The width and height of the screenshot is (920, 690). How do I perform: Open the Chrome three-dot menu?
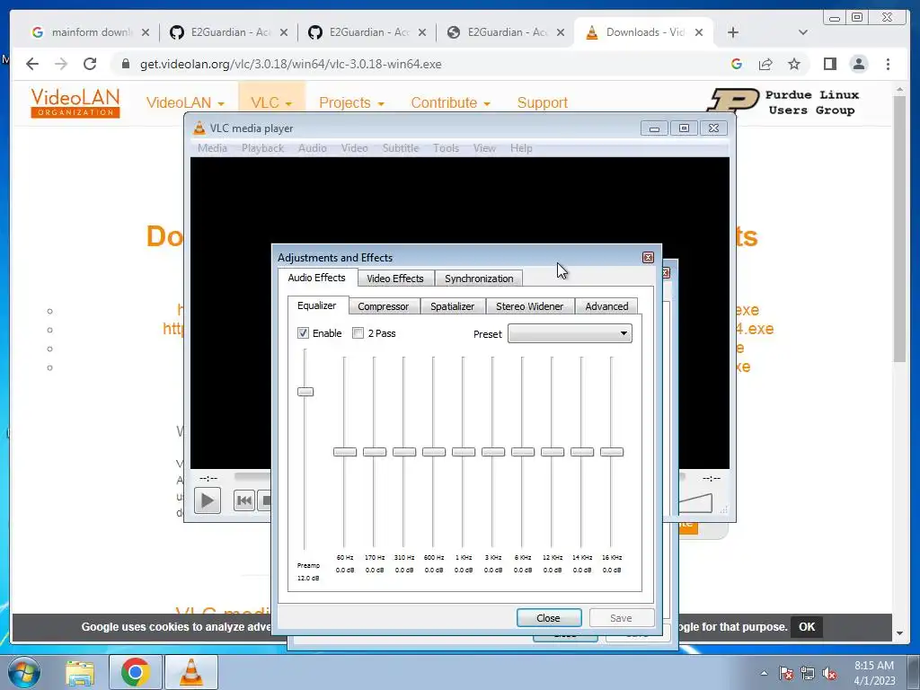pyautogui.click(x=888, y=64)
